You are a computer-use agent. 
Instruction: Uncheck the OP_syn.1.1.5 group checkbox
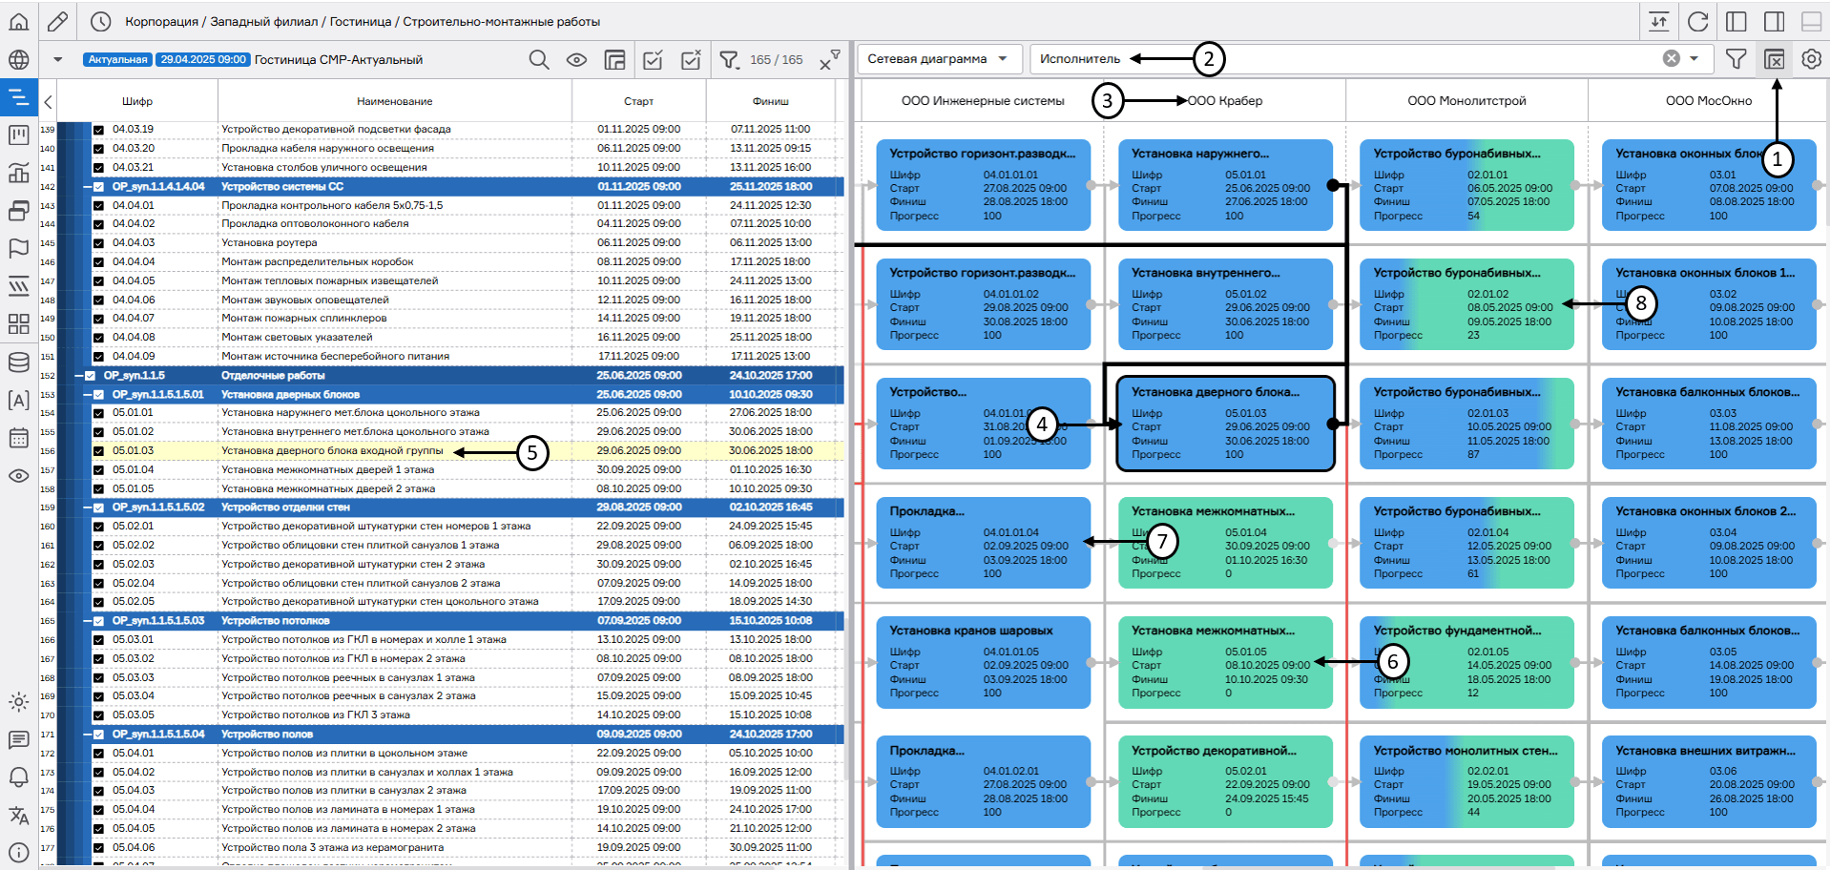pyautogui.click(x=91, y=376)
